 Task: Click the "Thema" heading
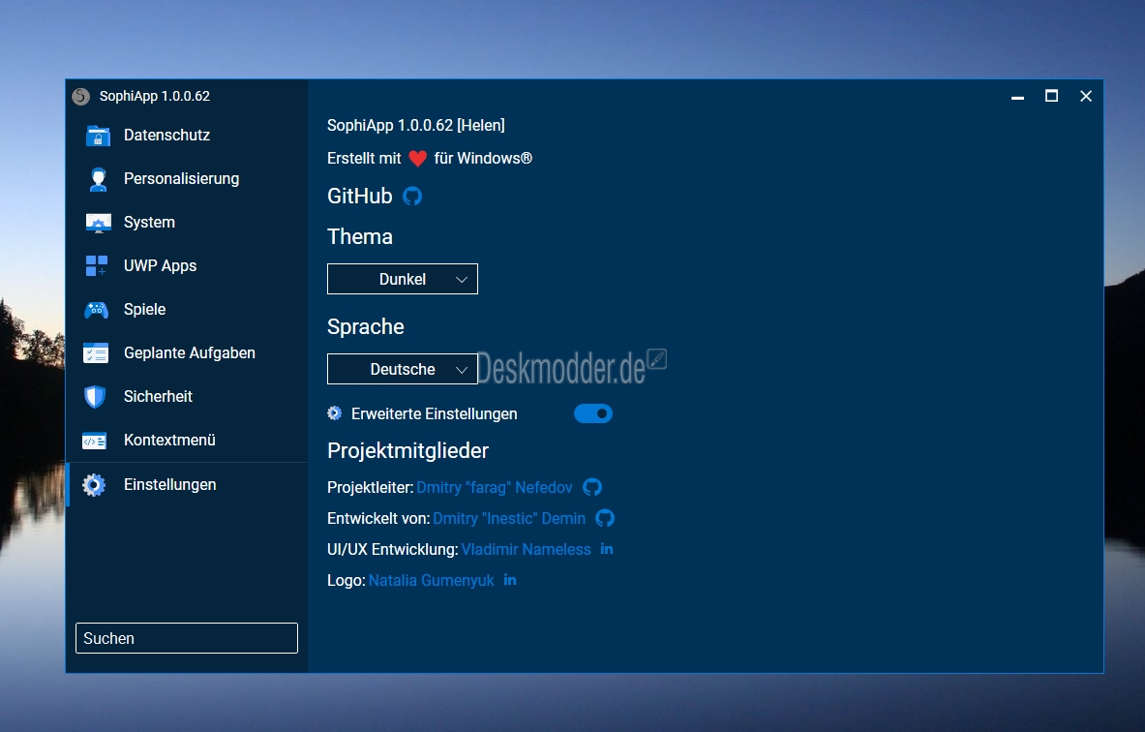point(360,236)
